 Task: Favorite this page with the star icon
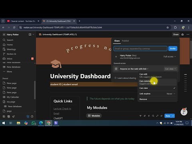(182, 34)
